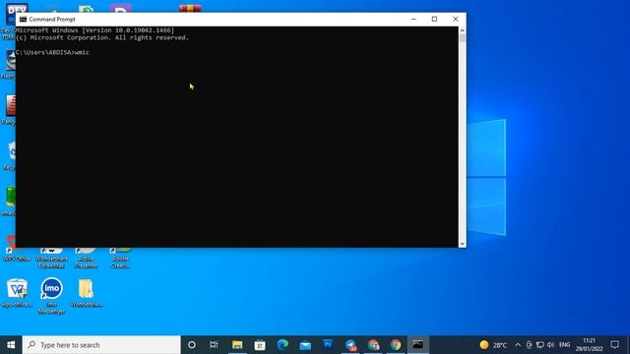630x354 pixels.
Task: Minimize the Command Prompt window
Action: pyautogui.click(x=413, y=19)
